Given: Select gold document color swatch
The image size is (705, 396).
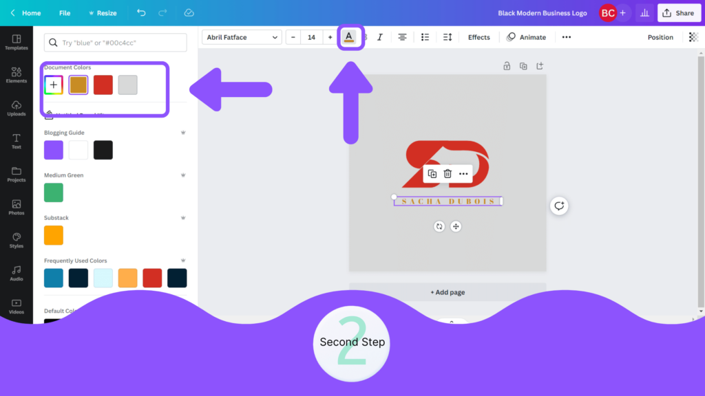Looking at the screenshot, I should [x=78, y=85].
